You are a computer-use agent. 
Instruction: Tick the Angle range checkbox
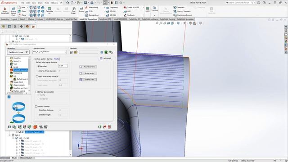tap(81, 73)
